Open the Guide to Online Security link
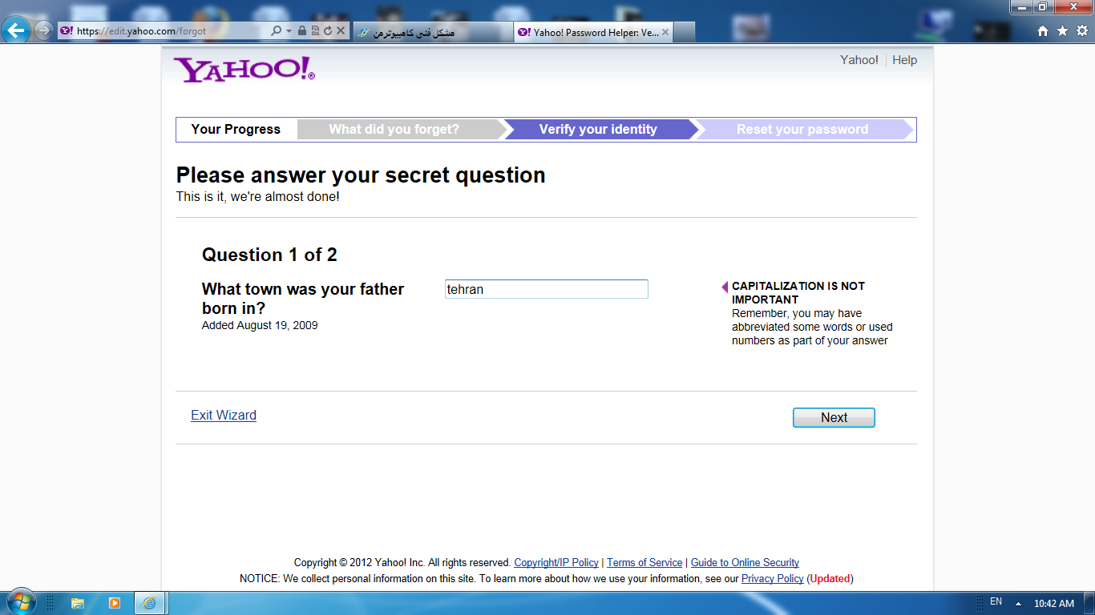 745,563
